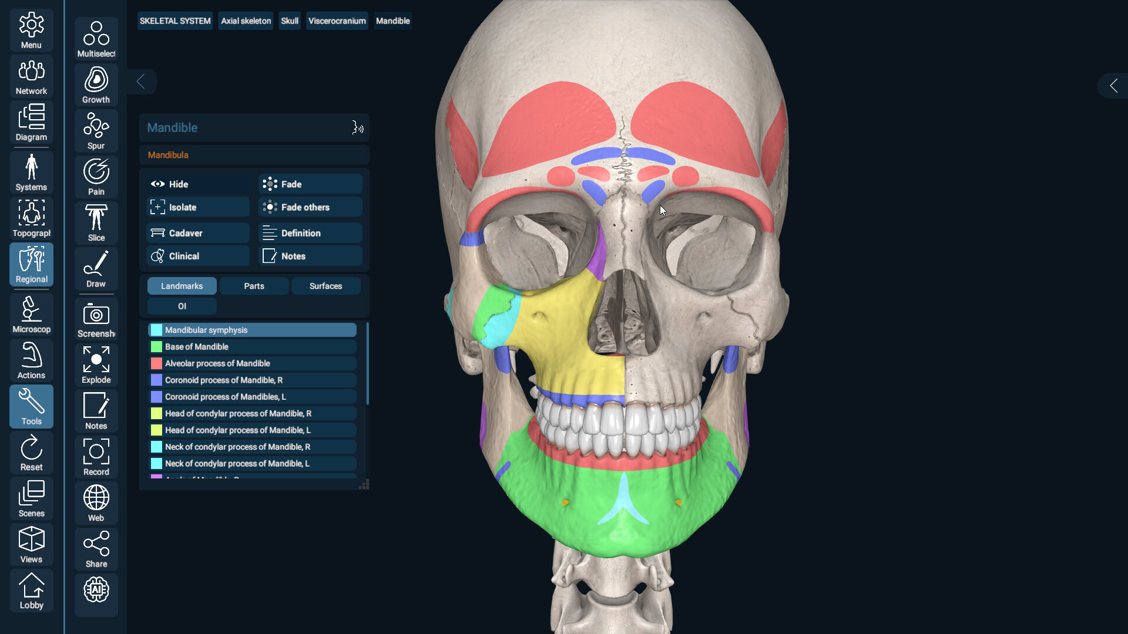Take a Screenshot with the camera tool

point(96,318)
